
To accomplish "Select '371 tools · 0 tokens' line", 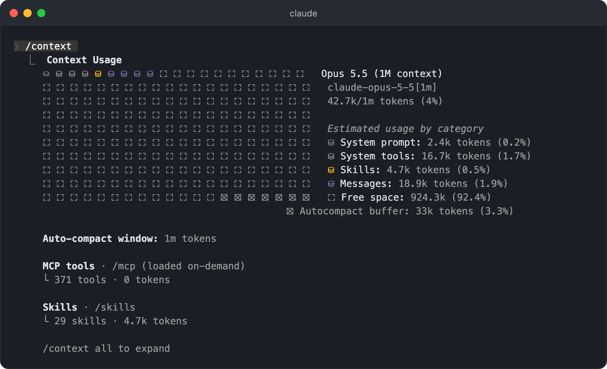I will (x=107, y=280).
